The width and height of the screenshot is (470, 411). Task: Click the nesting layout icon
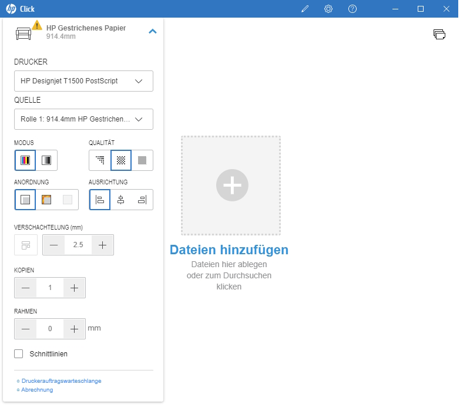coord(26,245)
